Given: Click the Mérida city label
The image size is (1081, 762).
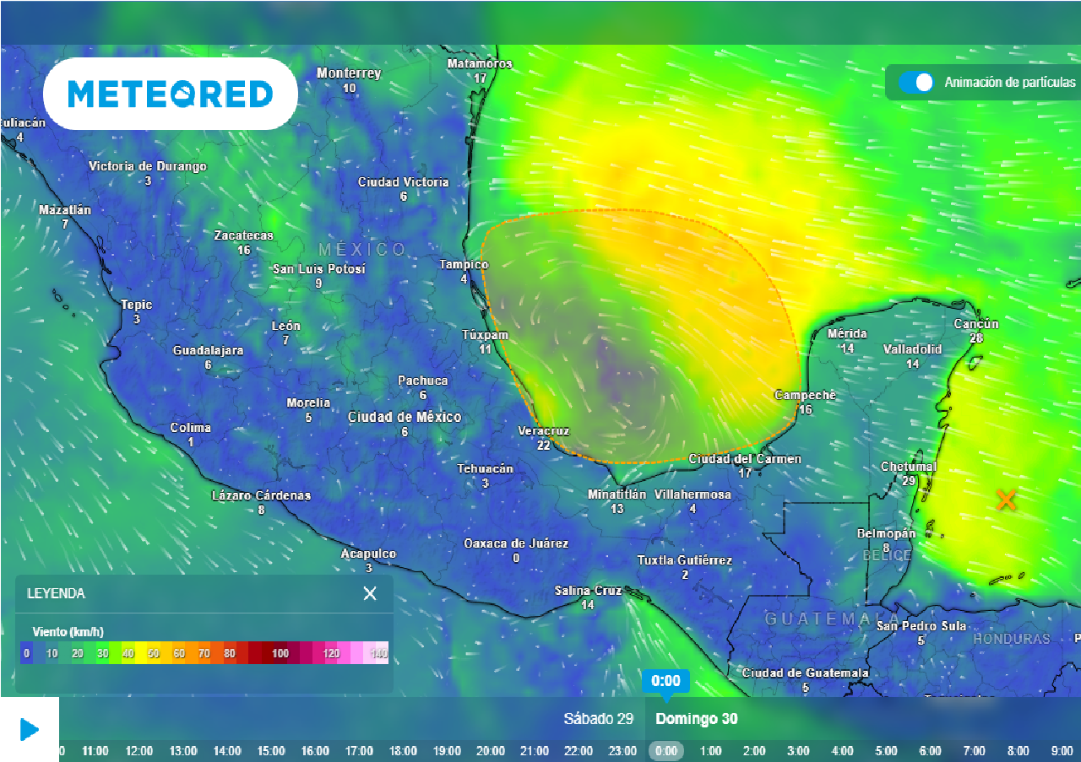Looking at the screenshot, I should point(847,334).
